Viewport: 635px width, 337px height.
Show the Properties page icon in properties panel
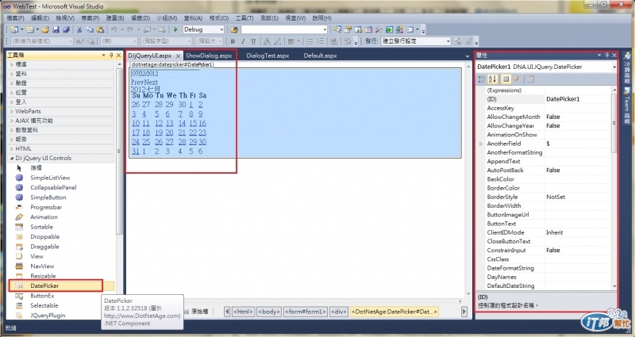506,79
